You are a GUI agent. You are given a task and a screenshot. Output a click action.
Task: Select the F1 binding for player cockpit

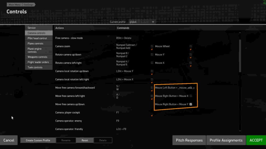click(x=118, y=112)
